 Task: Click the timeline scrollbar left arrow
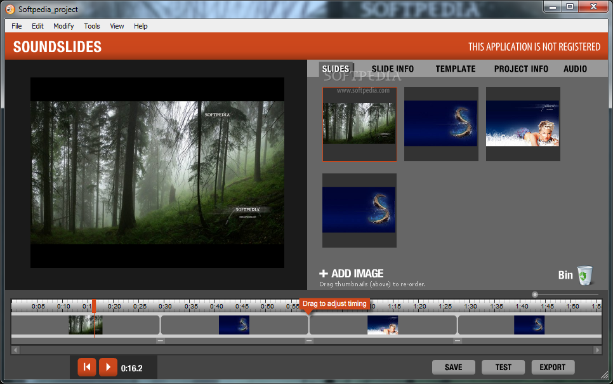pos(16,350)
